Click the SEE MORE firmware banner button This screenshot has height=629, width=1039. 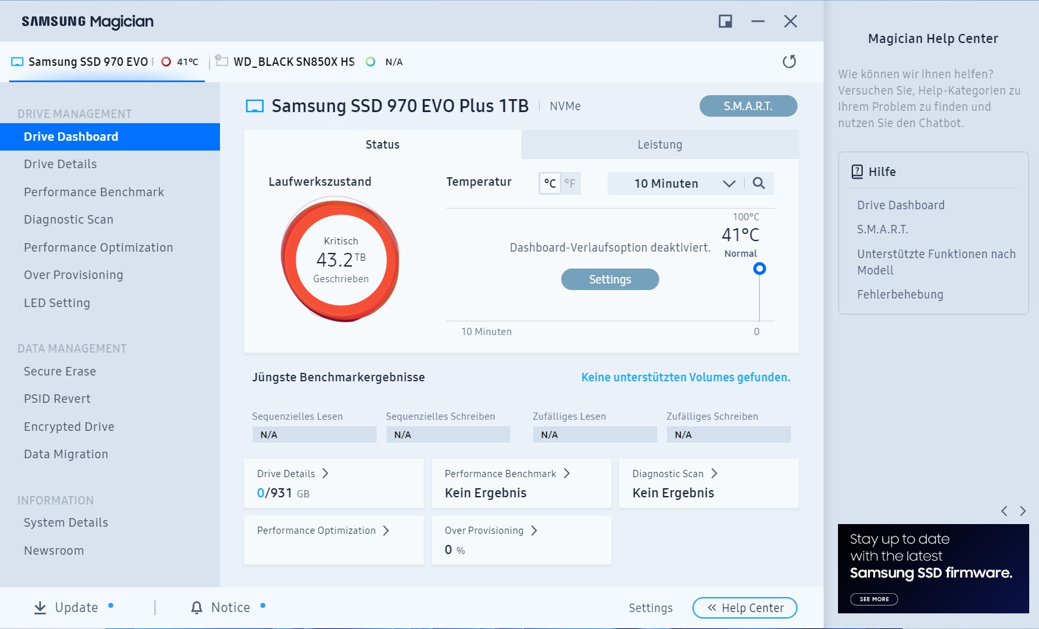(874, 599)
